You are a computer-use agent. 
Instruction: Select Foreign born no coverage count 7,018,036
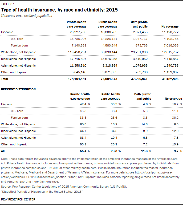tap(170, 45)
